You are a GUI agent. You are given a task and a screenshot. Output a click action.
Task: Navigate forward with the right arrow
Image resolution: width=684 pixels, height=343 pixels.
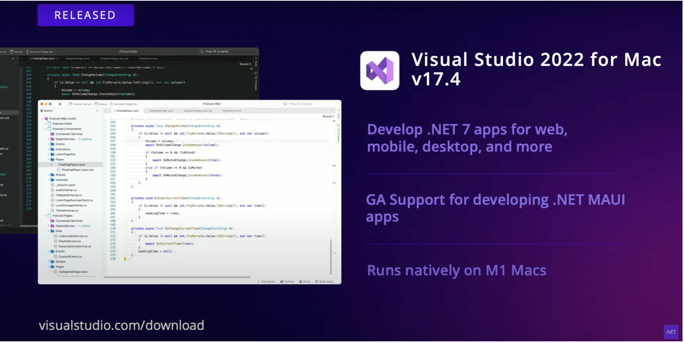(x=110, y=111)
